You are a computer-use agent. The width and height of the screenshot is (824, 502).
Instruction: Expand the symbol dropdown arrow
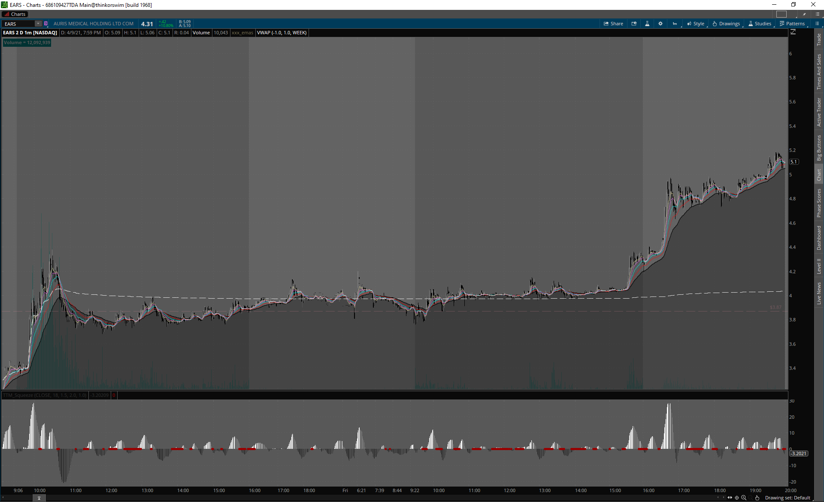[x=38, y=24]
